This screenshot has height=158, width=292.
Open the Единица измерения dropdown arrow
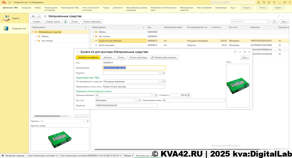pyautogui.click(x=152, y=95)
